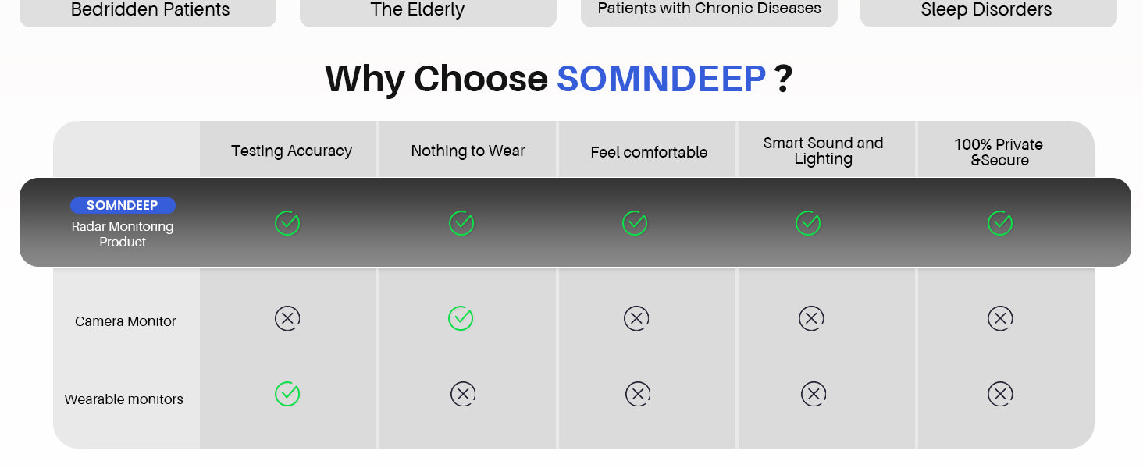Click SOMNDEEP Nothing to Wear checkmark
Viewport: 1143px width, 468px height.
[x=461, y=223]
